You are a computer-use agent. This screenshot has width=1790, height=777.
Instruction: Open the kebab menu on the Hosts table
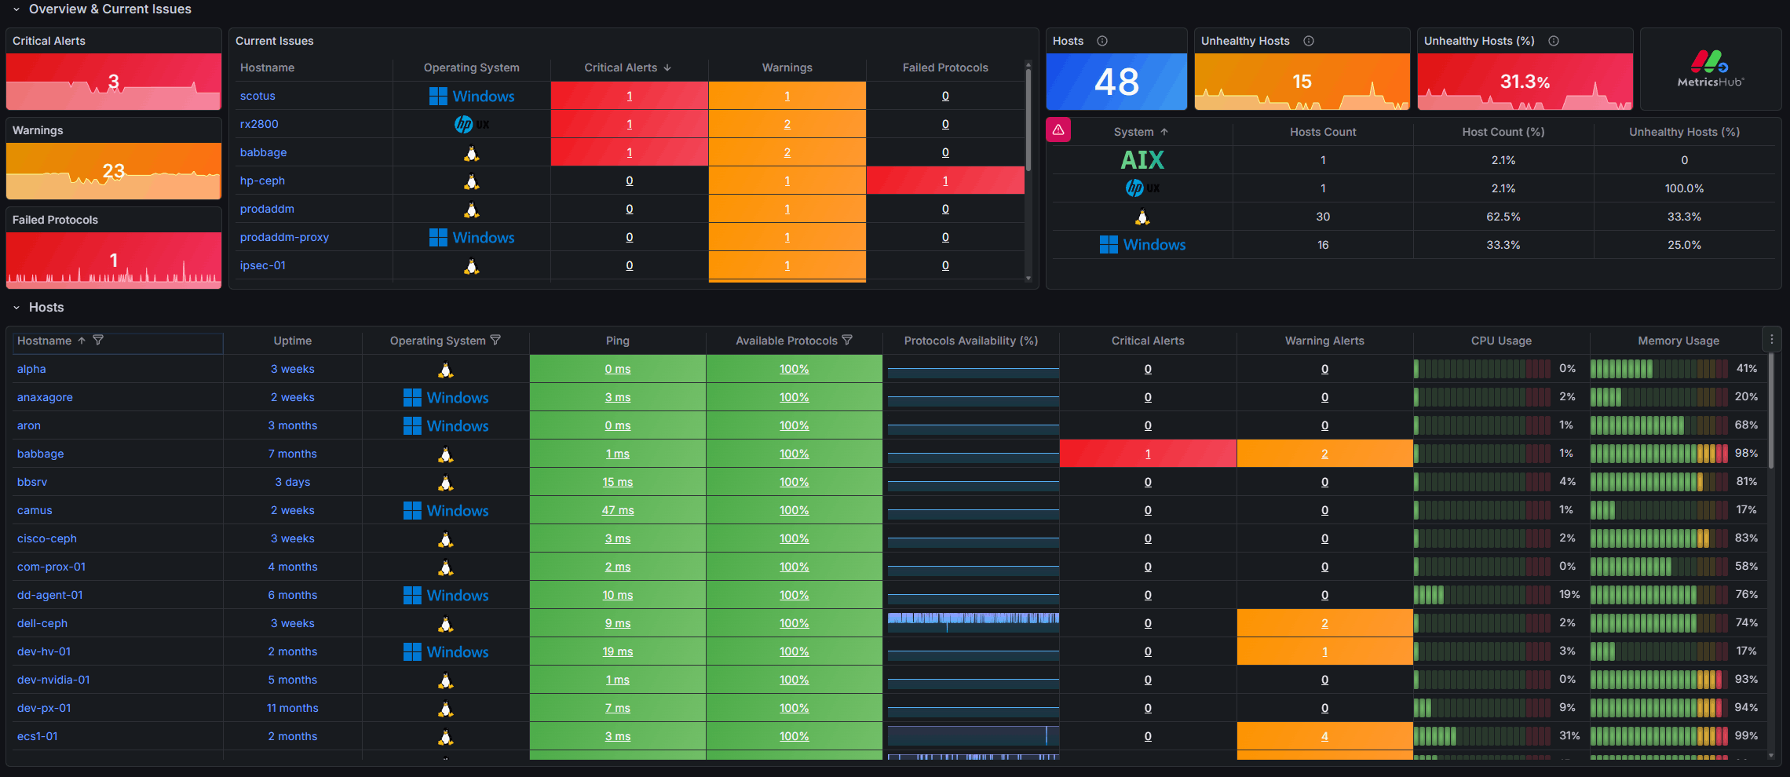pos(1771,338)
